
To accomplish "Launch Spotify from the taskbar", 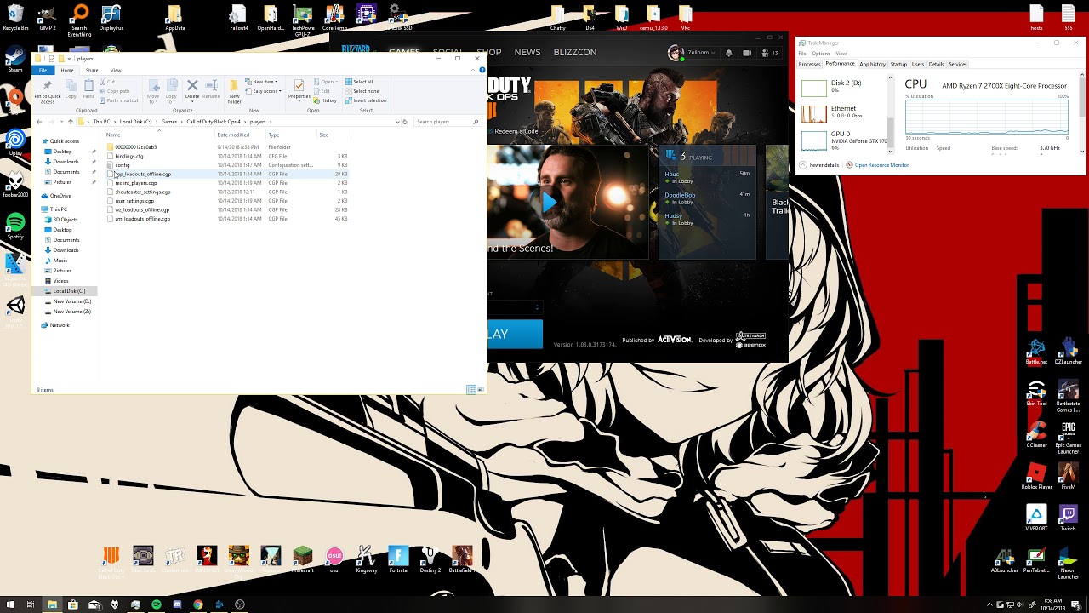I will tap(157, 604).
